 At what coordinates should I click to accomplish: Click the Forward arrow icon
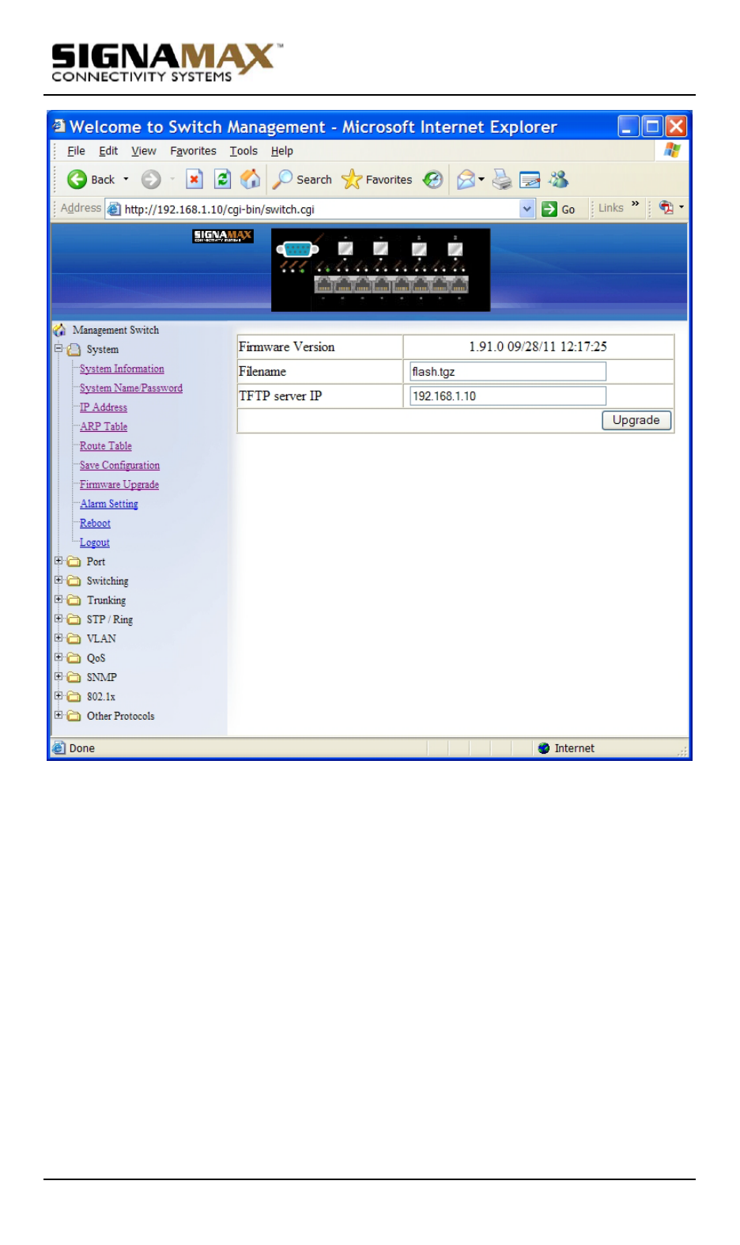click(151, 180)
